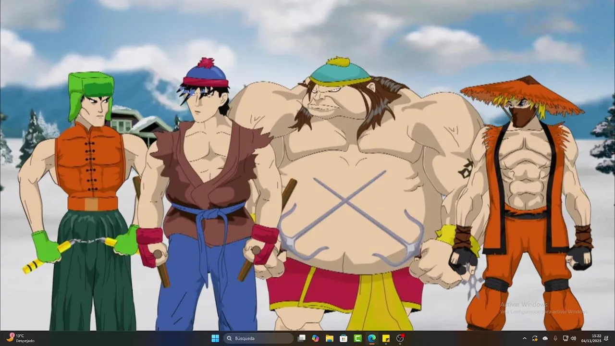Open Sticky Notes from the taskbar
The height and width of the screenshot is (346, 615).
click(x=386, y=338)
